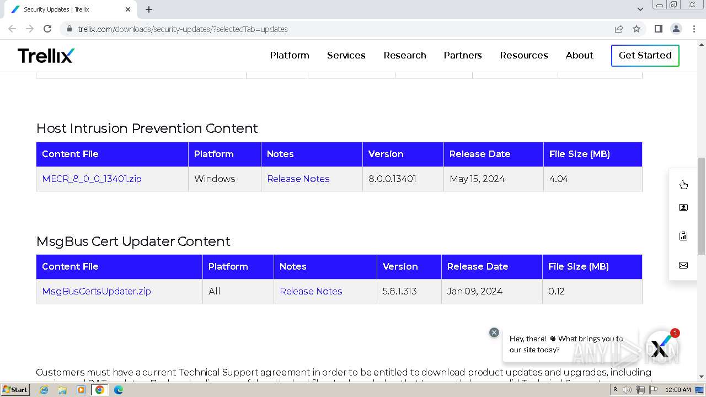The width and height of the screenshot is (706, 397).
Task: Dismiss the chat popup with X icon
Action: coord(494,332)
